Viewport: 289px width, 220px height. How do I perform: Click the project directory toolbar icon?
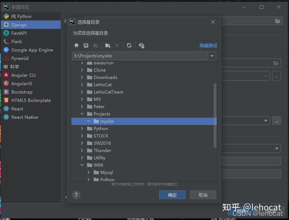[x=95, y=45]
